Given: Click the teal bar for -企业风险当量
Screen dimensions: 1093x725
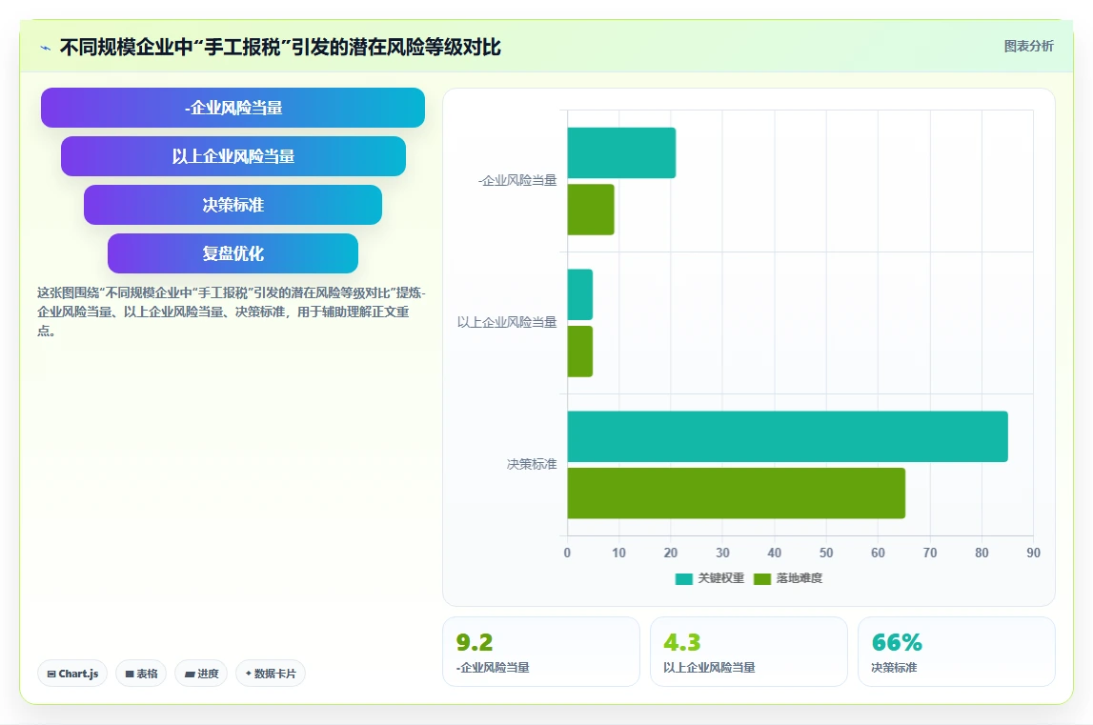Looking at the screenshot, I should tap(621, 152).
